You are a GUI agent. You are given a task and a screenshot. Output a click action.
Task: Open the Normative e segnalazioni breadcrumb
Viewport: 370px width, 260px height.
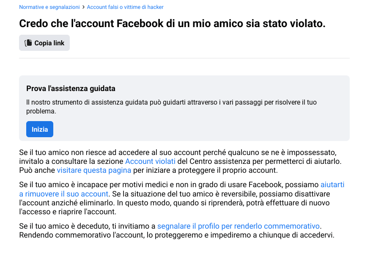click(49, 7)
